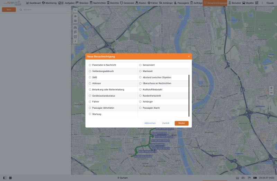
Task: Click the Navandi logo
Action: (x=12, y=3)
